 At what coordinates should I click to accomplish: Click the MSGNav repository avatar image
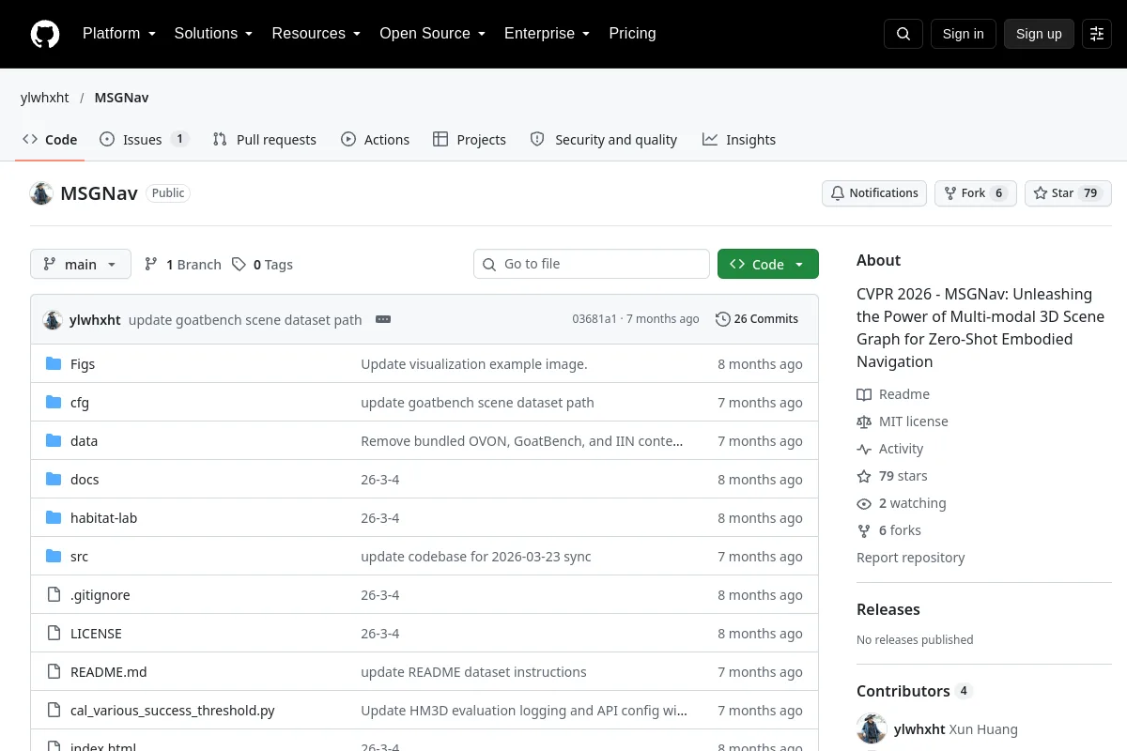click(x=41, y=193)
